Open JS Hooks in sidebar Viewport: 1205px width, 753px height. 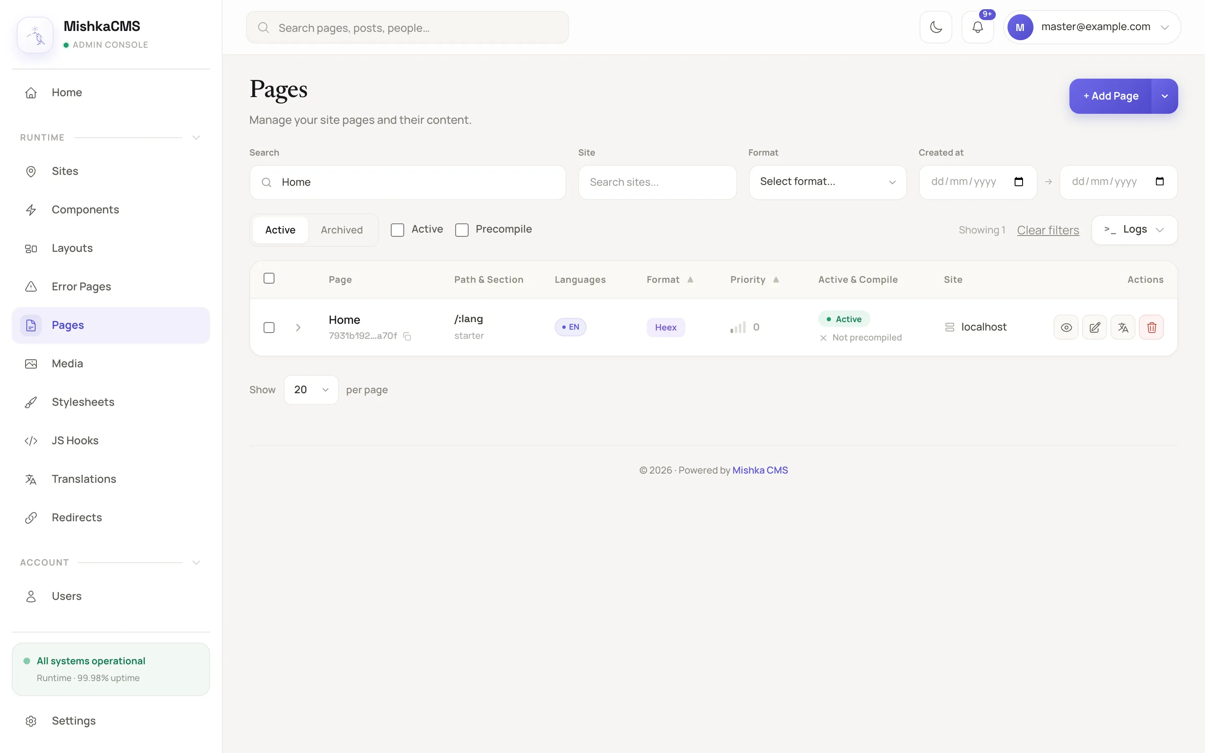click(x=110, y=441)
